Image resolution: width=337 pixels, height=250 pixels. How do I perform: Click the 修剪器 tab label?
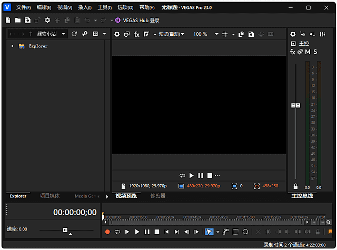coord(158,196)
